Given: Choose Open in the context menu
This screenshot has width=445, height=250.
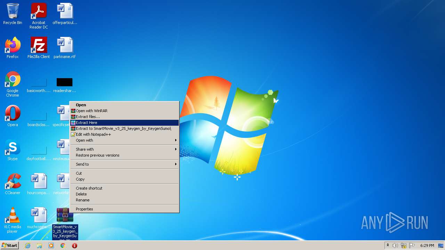Looking at the screenshot, I should [x=124, y=105].
